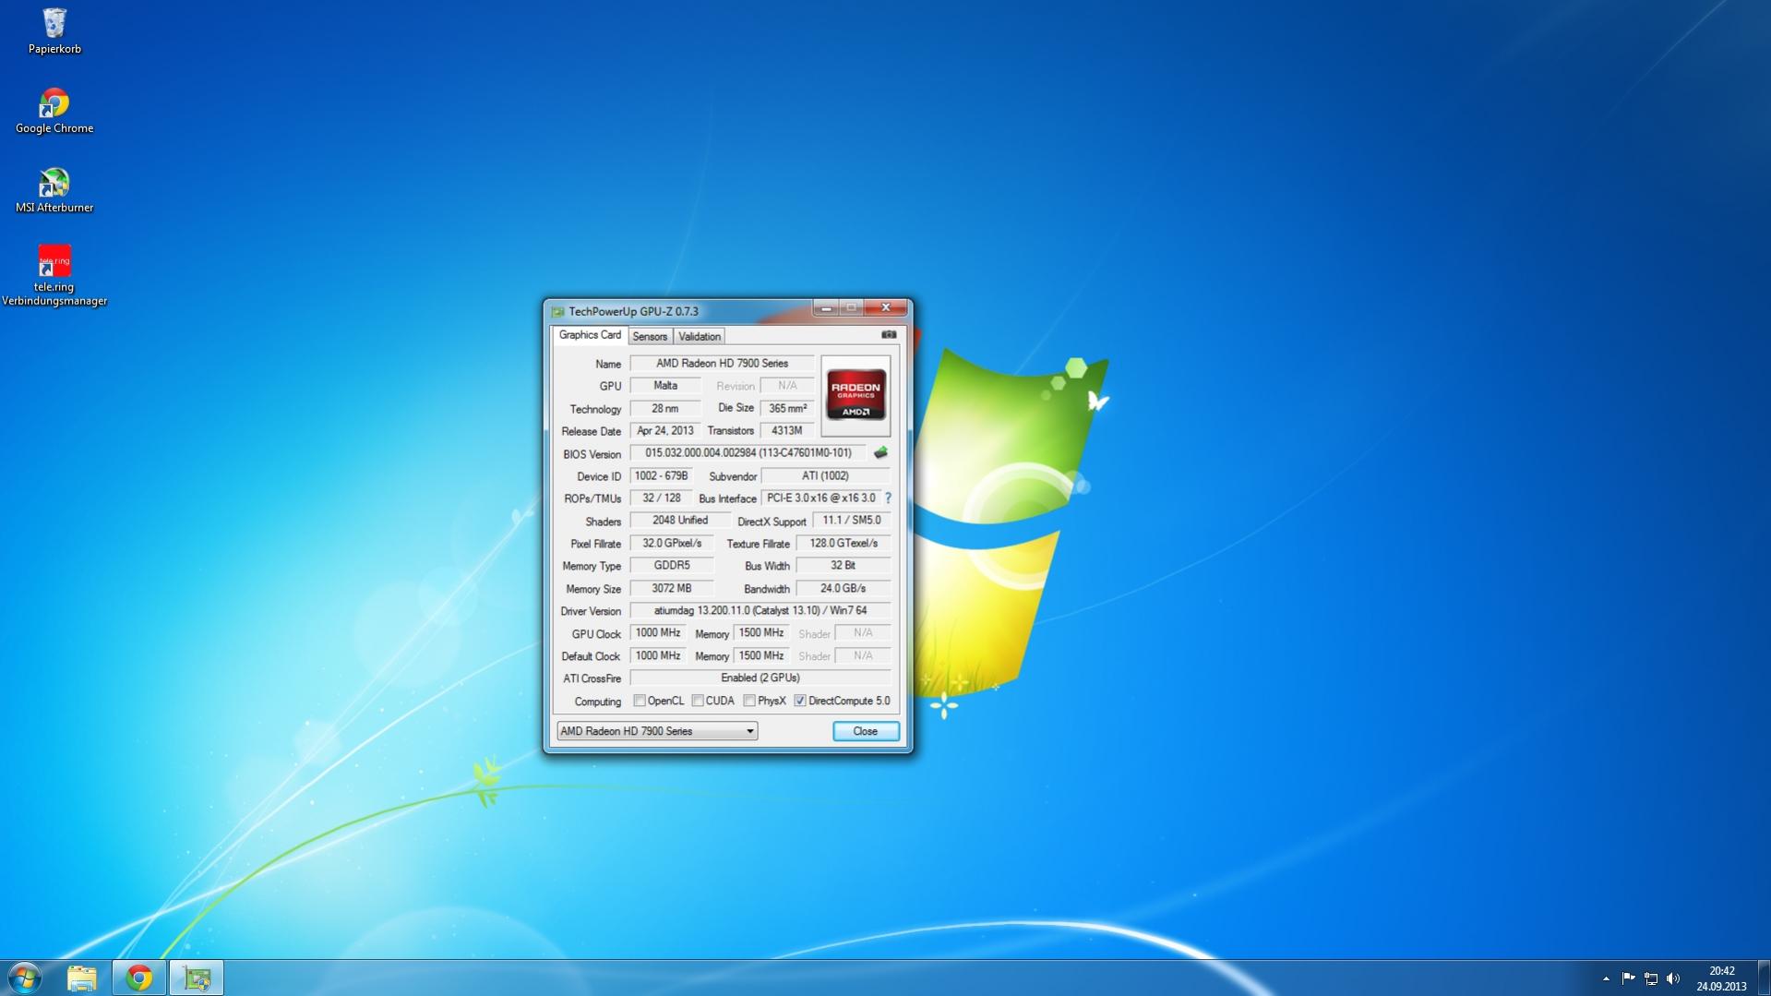Click the Driver Version value atiumdag 13.200.11.0
Viewport: 1771px width, 996px height.
pos(760,611)
